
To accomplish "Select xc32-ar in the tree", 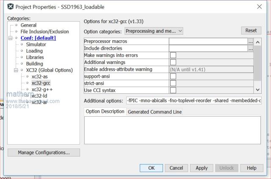I will pyautogui.click(x=39, y=102).
